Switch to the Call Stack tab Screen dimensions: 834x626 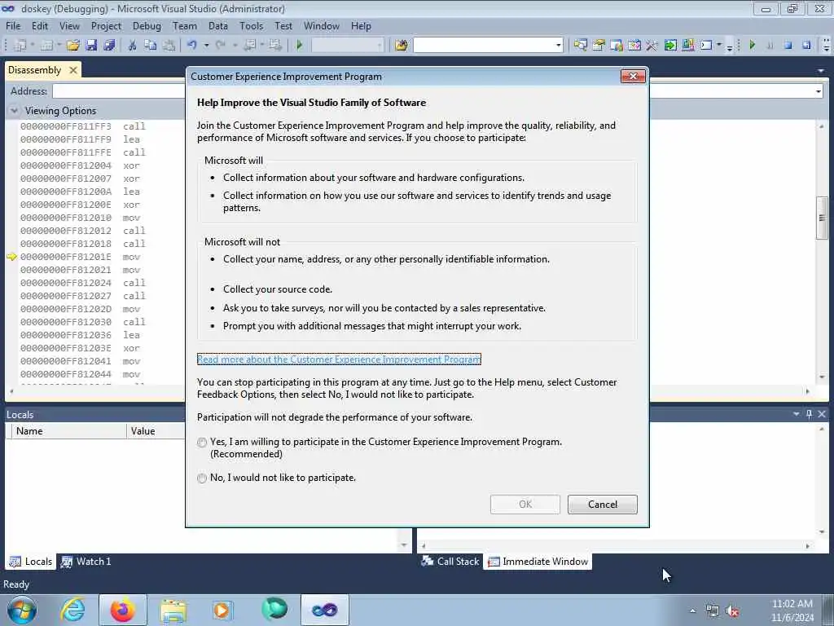(x=450, y=561)
